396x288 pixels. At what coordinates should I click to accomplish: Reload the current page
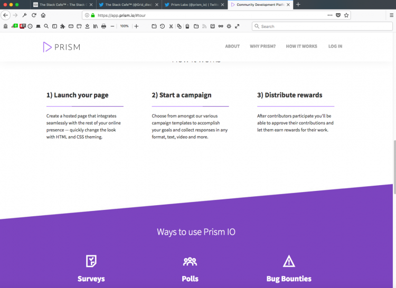pyautogui.click(x=34, y=15)
